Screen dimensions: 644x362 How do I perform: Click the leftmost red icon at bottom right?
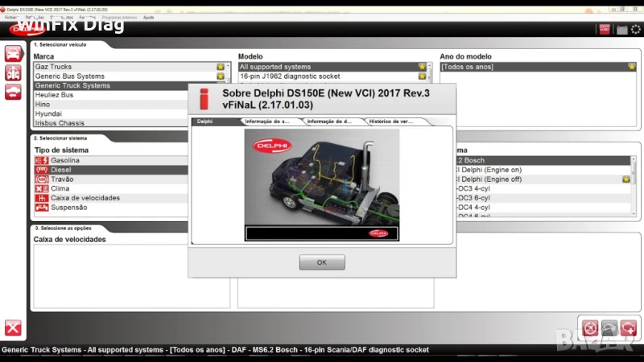590,327
